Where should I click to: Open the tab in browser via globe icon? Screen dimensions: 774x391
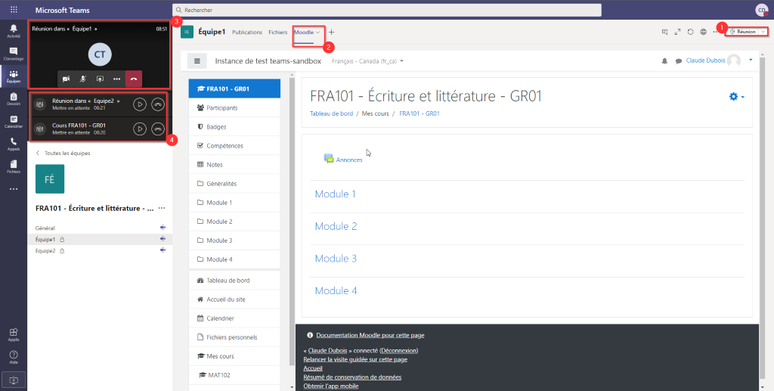(704, 32)
